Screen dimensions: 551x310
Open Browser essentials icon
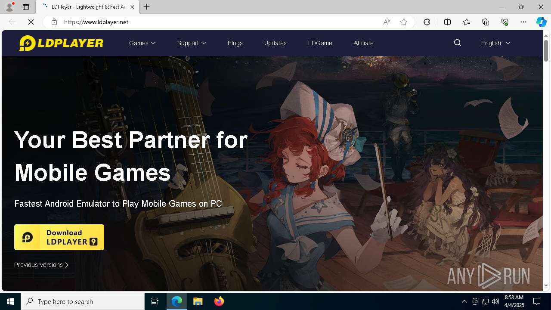[x=505, y=22]
